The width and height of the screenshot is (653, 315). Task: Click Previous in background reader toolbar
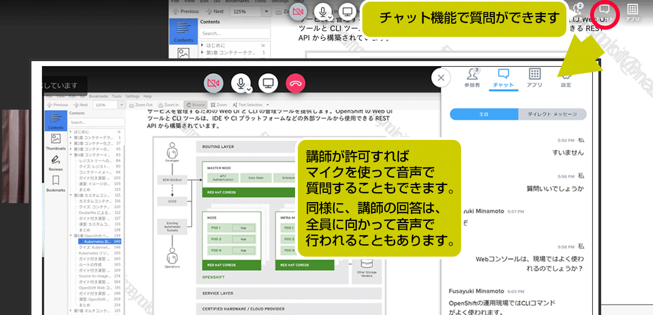pos(186,11)
